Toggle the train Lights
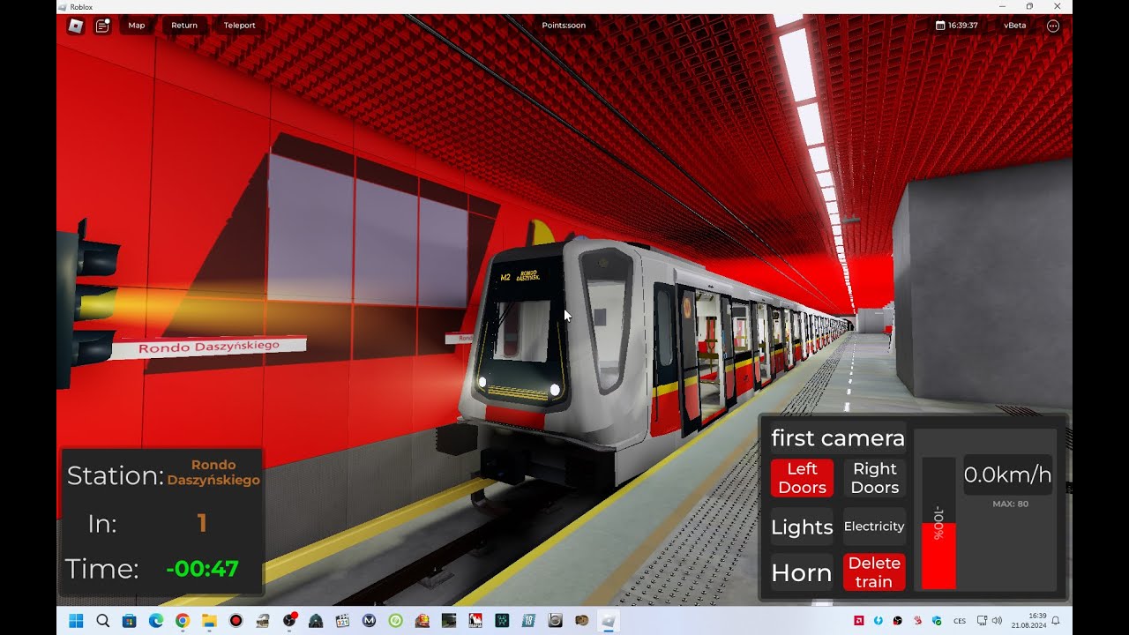Screen dimensions: 1129x635 coord(802,527)
